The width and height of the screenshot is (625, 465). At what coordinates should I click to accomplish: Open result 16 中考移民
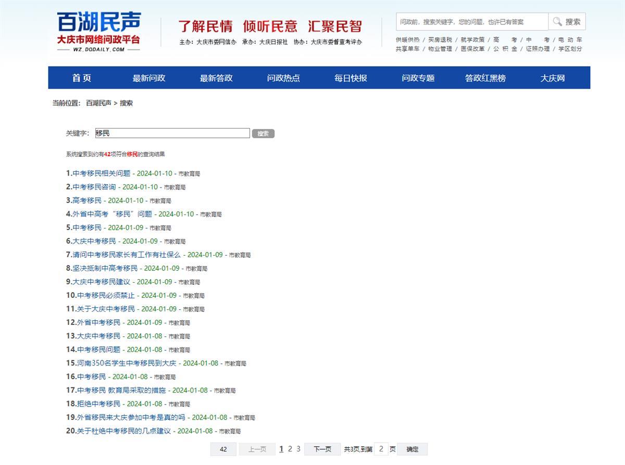(x=92, y=376)
